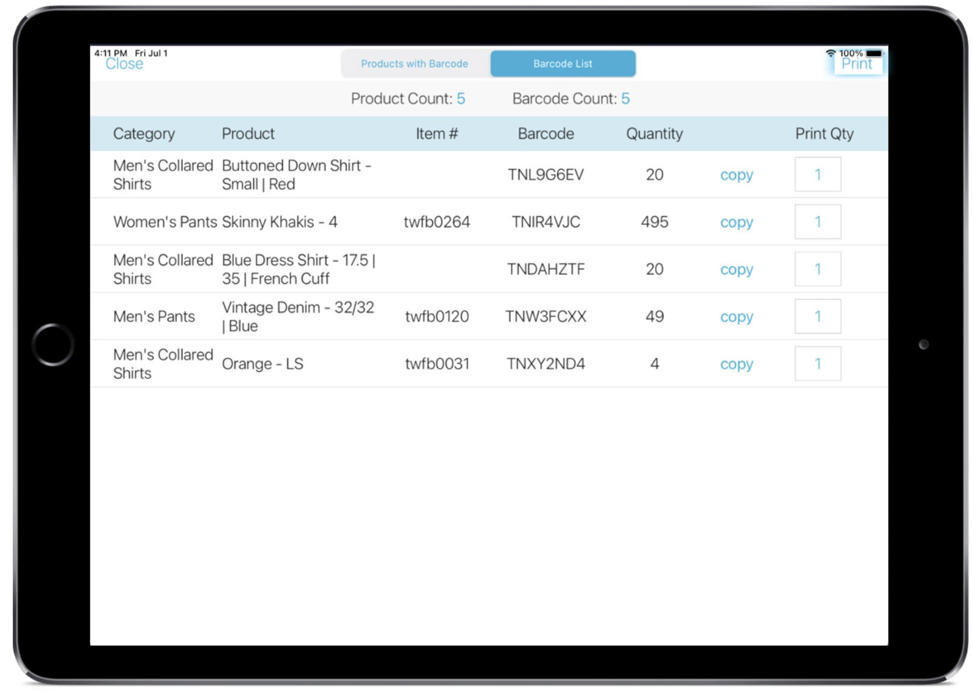Copy the Vintage Denim barcode TNW3FCXX

736,317
